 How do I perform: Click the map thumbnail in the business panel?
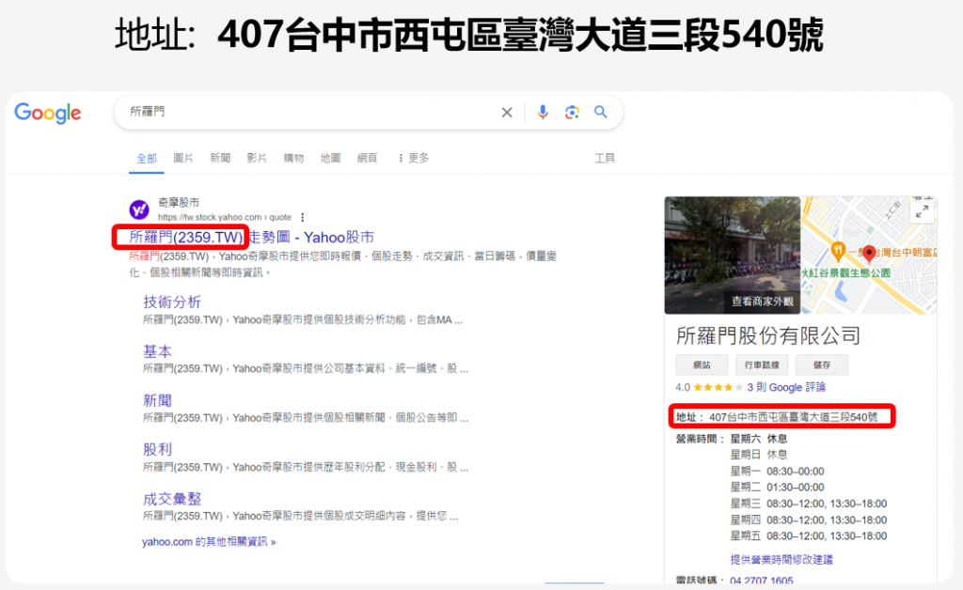869,256
